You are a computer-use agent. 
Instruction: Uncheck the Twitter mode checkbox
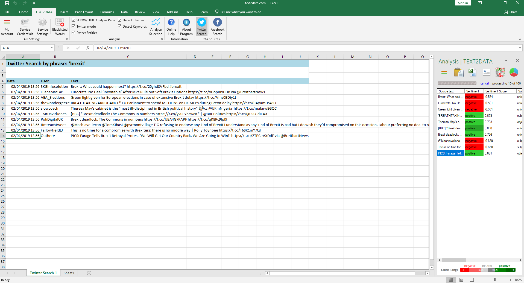(x=74, y=26)
